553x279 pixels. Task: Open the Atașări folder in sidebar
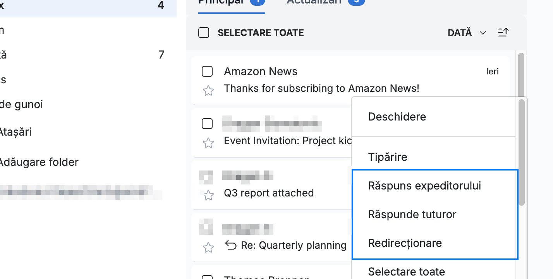click(x=16, y=132)
